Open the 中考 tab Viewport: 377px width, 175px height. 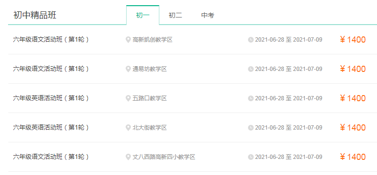(x=208, y=15)
